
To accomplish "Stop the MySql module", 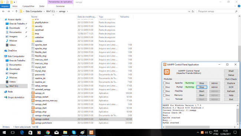I will click(x=202, y=87).
